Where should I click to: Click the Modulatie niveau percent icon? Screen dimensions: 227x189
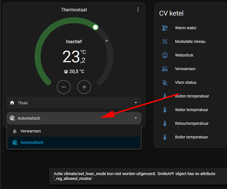click(165, 42)
